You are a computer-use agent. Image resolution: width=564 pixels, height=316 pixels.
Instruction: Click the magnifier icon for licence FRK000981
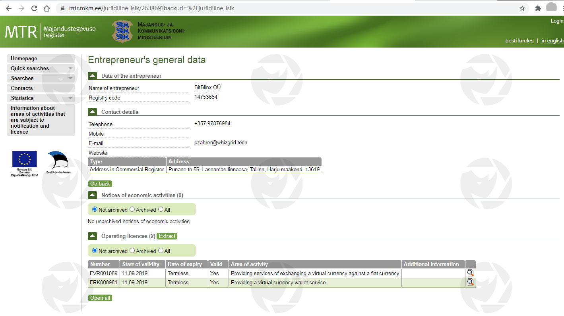[x=470, y=282]
